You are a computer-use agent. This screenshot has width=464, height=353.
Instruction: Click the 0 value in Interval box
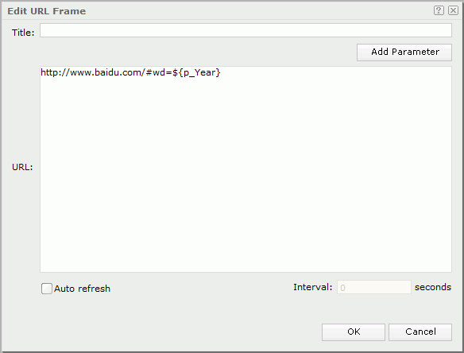(342, 288)
